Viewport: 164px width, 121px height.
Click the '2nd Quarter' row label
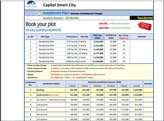(42, 105)
